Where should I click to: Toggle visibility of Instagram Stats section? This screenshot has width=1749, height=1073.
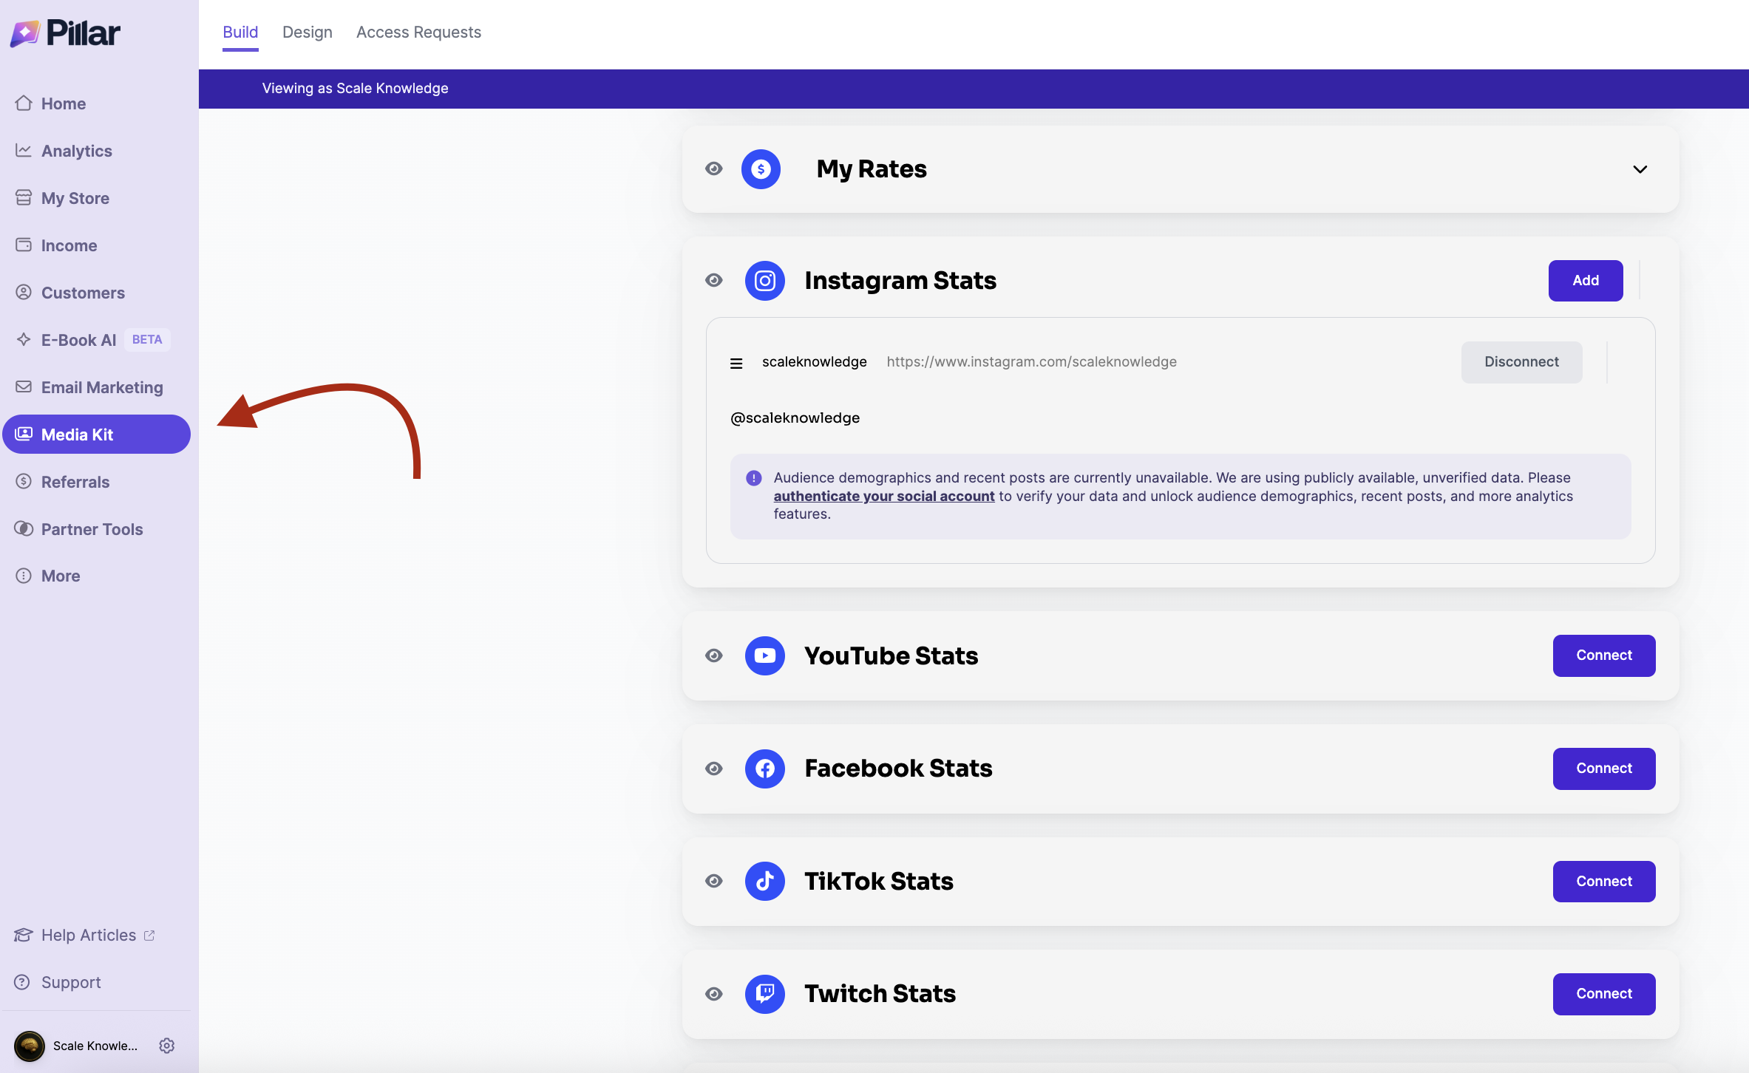[x=713, y=281]
